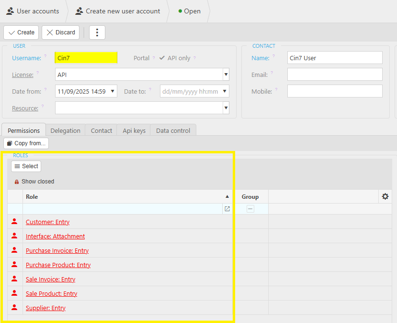Click into the Email input field
The image size is (397, 323).
[335, 75]
